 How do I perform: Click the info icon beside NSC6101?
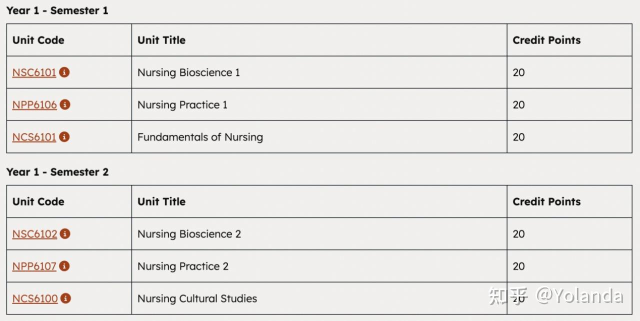pyautogui.click(x=64, y=72)
